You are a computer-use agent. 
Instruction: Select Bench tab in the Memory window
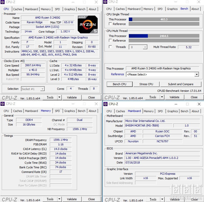[x=81, y=111]
